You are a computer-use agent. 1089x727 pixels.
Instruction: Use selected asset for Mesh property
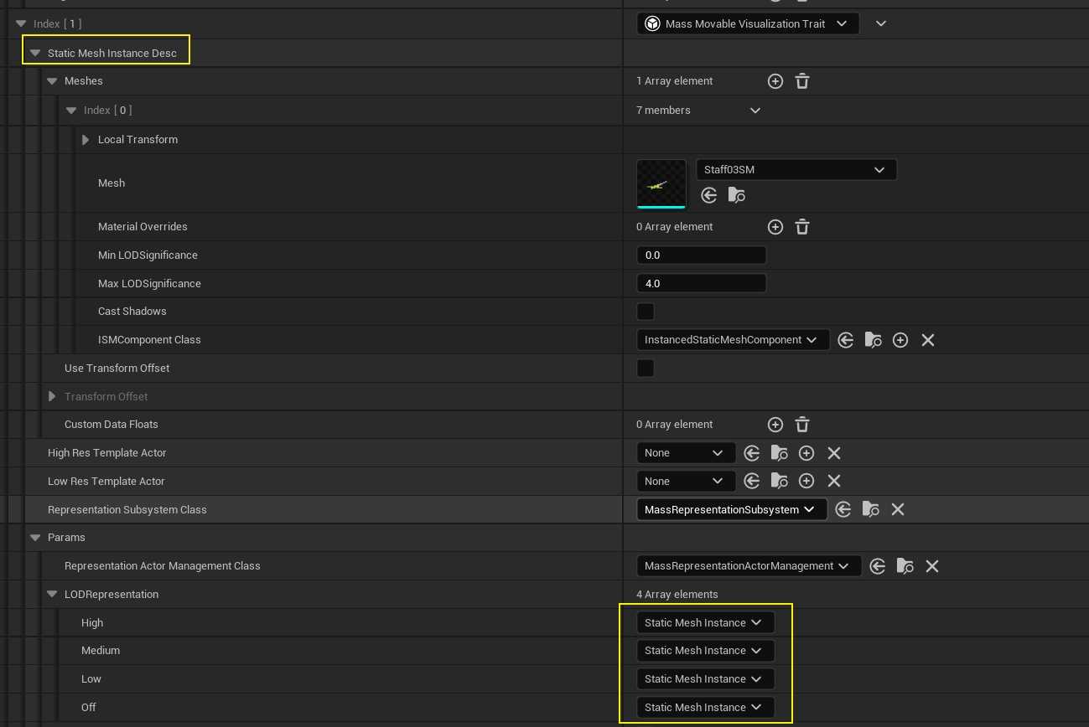click(x=709, y=195)
